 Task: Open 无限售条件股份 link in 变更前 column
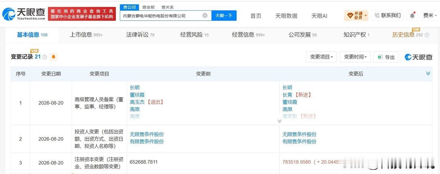[x=147, y=134]
